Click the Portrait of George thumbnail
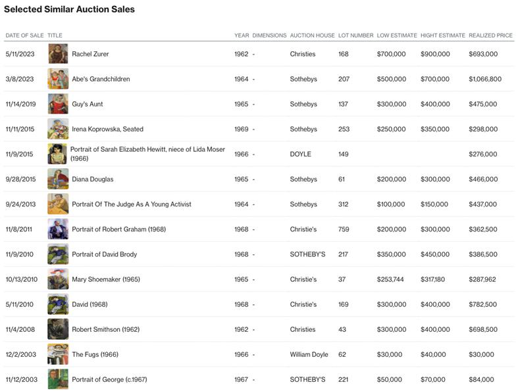The image size is (518, 391). click(58, 379)
